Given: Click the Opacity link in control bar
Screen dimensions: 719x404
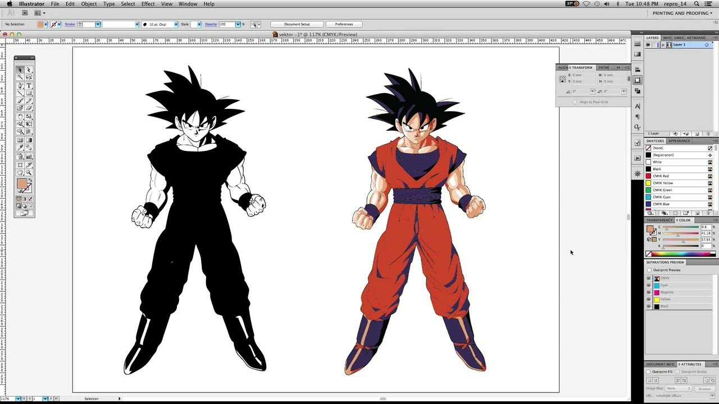Looking at the screenshot, I should point(211,24).
